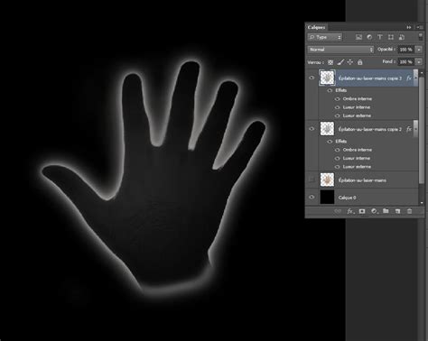Hide the copie 3 layer
Viewport: 428px width, 341px height.
click(x=312, y=78)
